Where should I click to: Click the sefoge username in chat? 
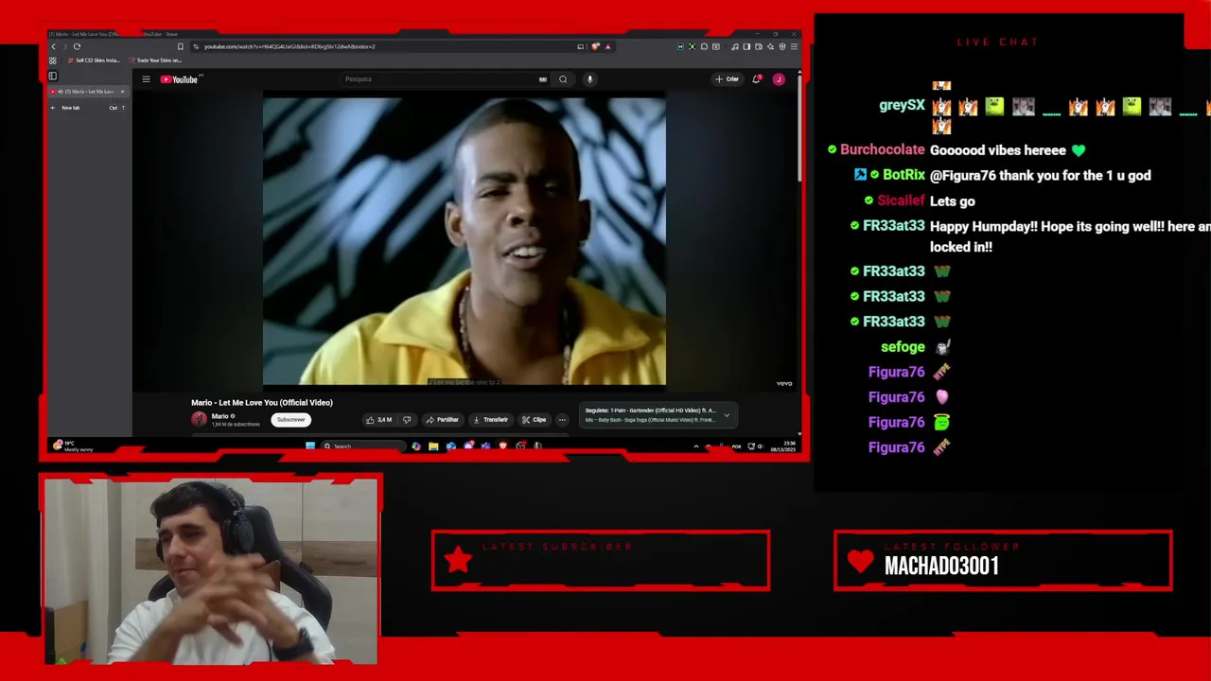click(x=903, y=347)
